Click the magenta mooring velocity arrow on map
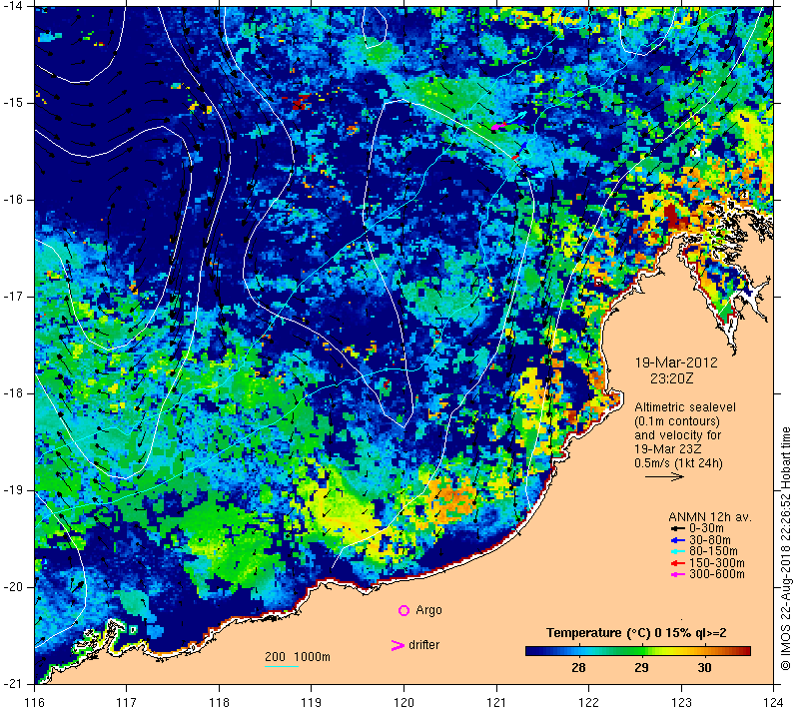Image resolution: width=799 pixels, height=709 pixels. pos(499,125)
